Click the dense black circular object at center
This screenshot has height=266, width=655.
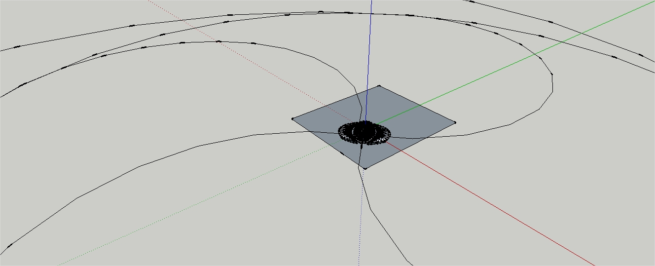pyautogui.click(x=364, y=132)
